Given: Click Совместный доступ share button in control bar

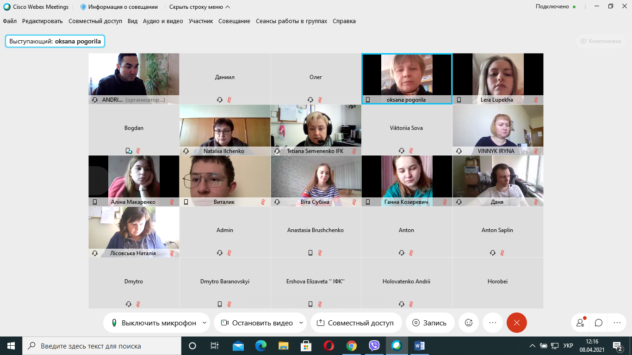Looking at the screenshot, I should 355,323.
